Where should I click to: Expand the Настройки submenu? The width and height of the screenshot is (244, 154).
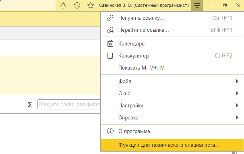(172, 105)
